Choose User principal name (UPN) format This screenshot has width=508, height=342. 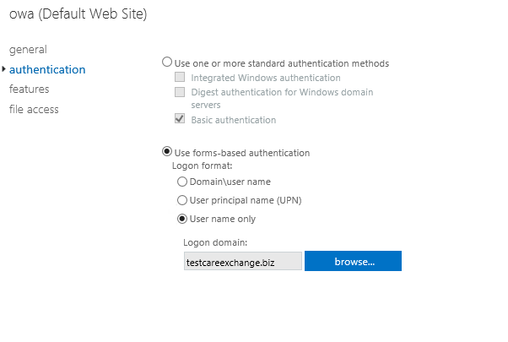182,200
